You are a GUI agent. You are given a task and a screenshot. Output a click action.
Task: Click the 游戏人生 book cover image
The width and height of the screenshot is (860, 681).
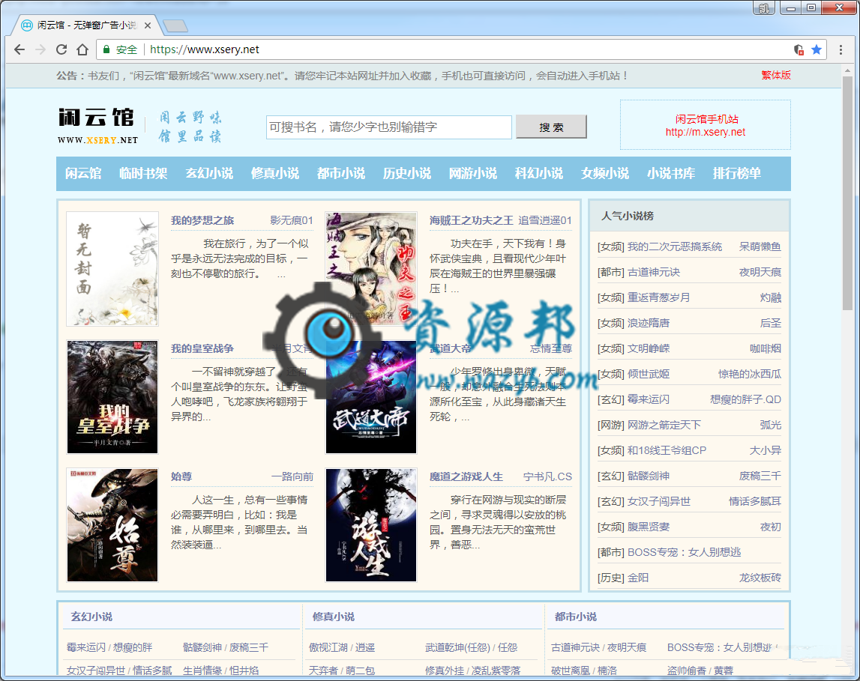pyautogui.click(x=371, y=525)
